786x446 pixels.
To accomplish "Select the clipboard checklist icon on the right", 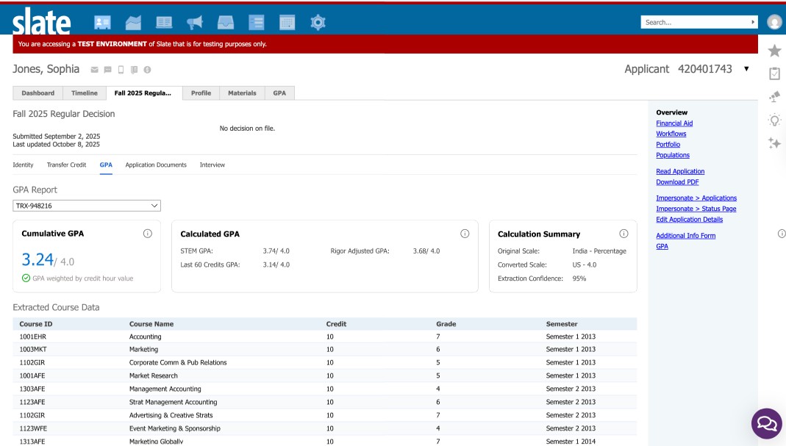I will pos(774,71).
